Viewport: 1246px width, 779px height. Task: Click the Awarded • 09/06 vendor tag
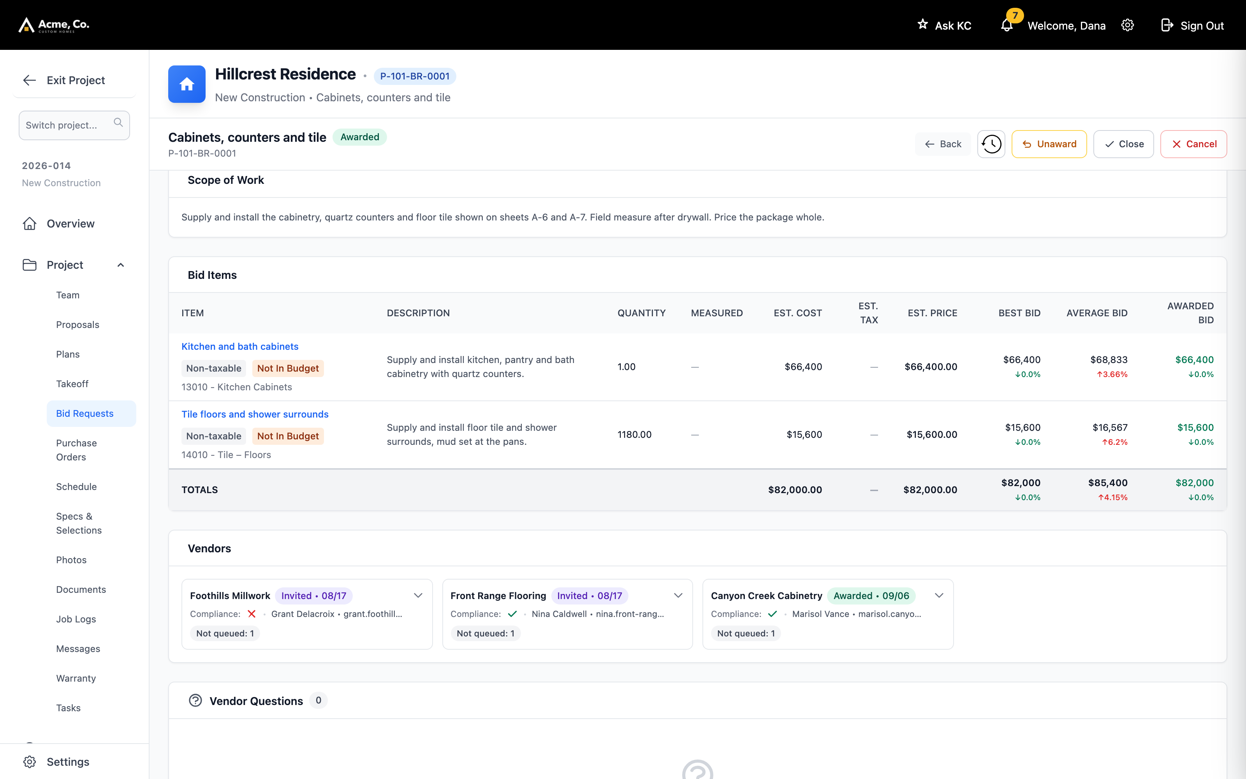coord(871,596)
